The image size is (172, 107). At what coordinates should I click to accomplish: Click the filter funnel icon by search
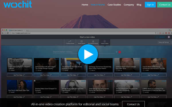(116, 52)
